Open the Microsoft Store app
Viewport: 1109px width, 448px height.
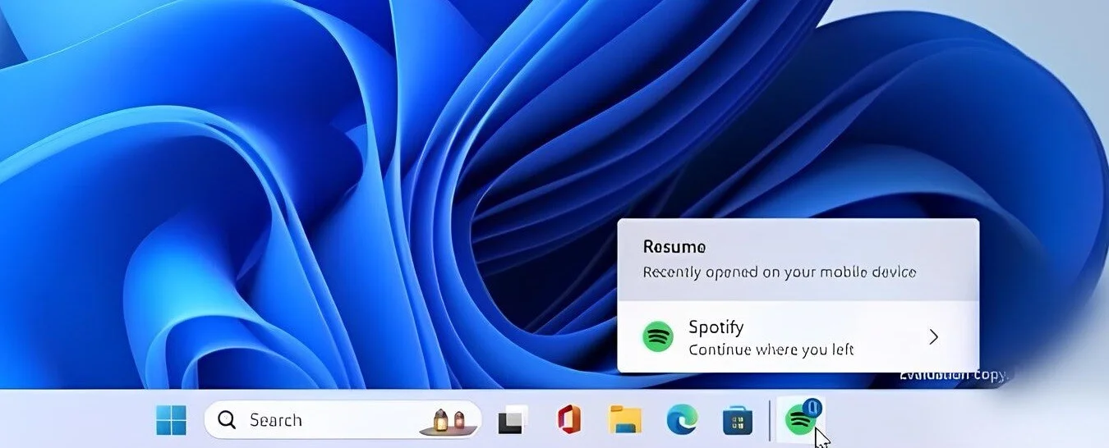[738, 421]
